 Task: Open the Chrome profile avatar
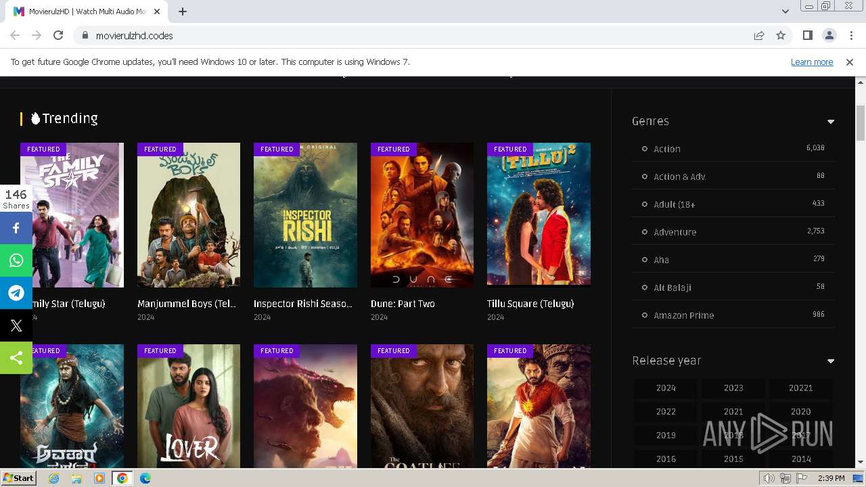click(829, 35)
